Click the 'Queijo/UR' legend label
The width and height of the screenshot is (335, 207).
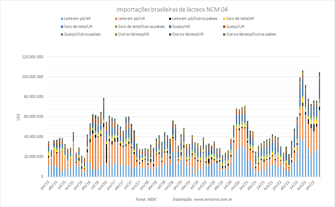[235, 27]
